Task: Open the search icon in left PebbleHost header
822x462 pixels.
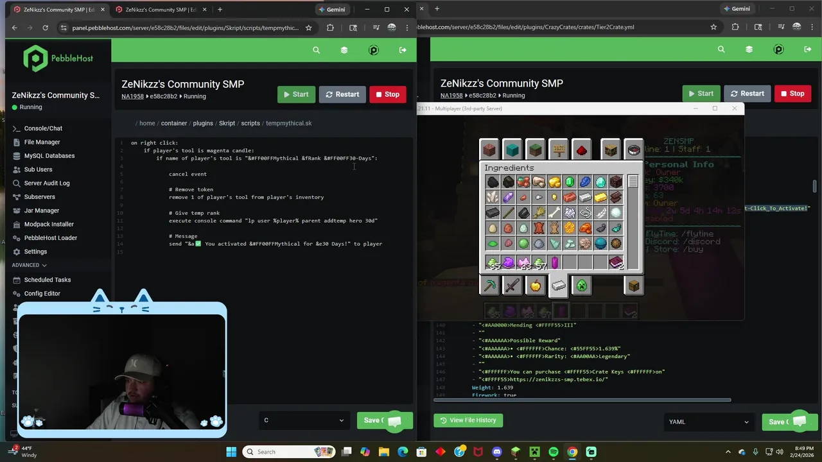Action: pyautogui.click(x=316, y=50)
